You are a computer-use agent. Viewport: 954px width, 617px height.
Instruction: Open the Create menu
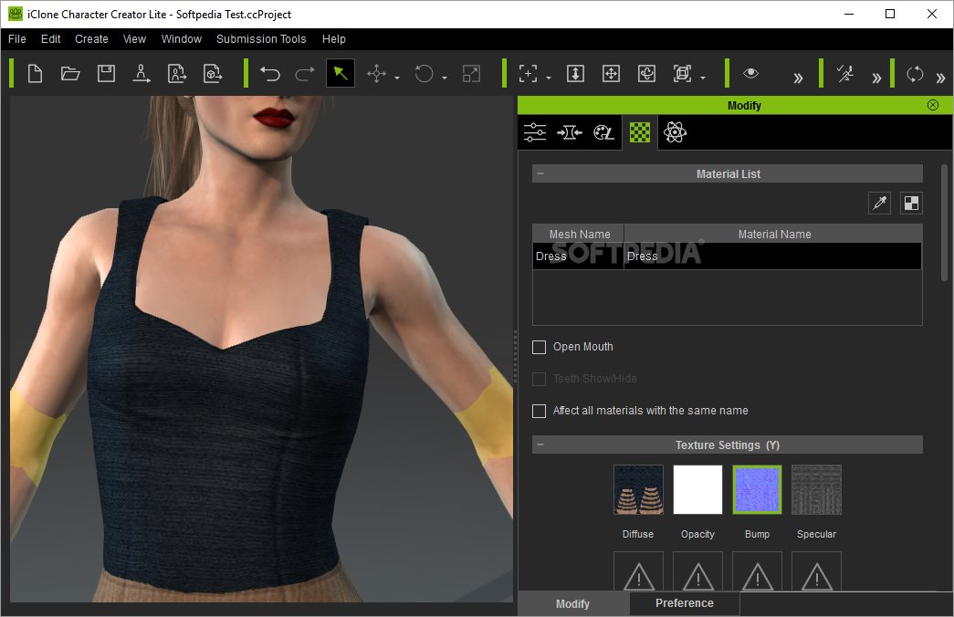tap(91, 39)
